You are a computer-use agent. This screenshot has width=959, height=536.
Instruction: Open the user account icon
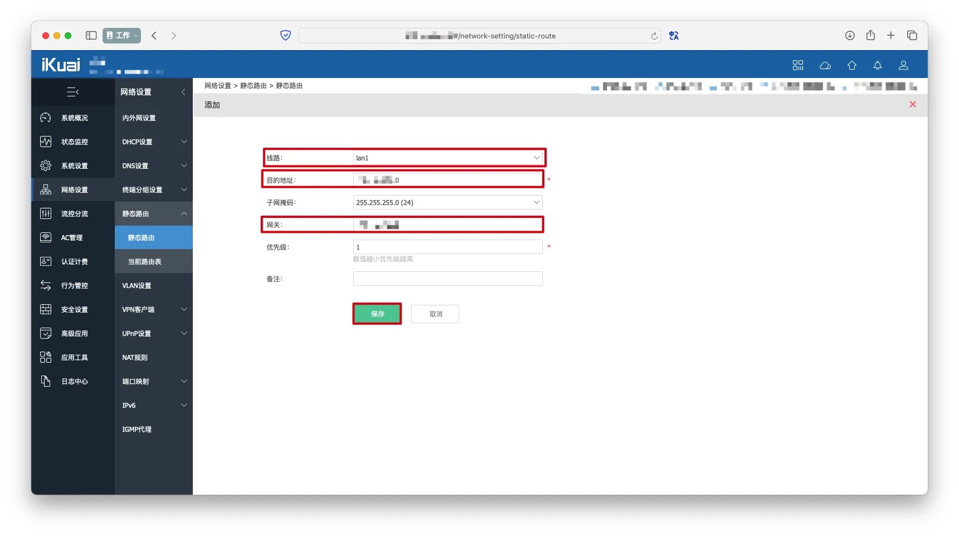point(903,66)
